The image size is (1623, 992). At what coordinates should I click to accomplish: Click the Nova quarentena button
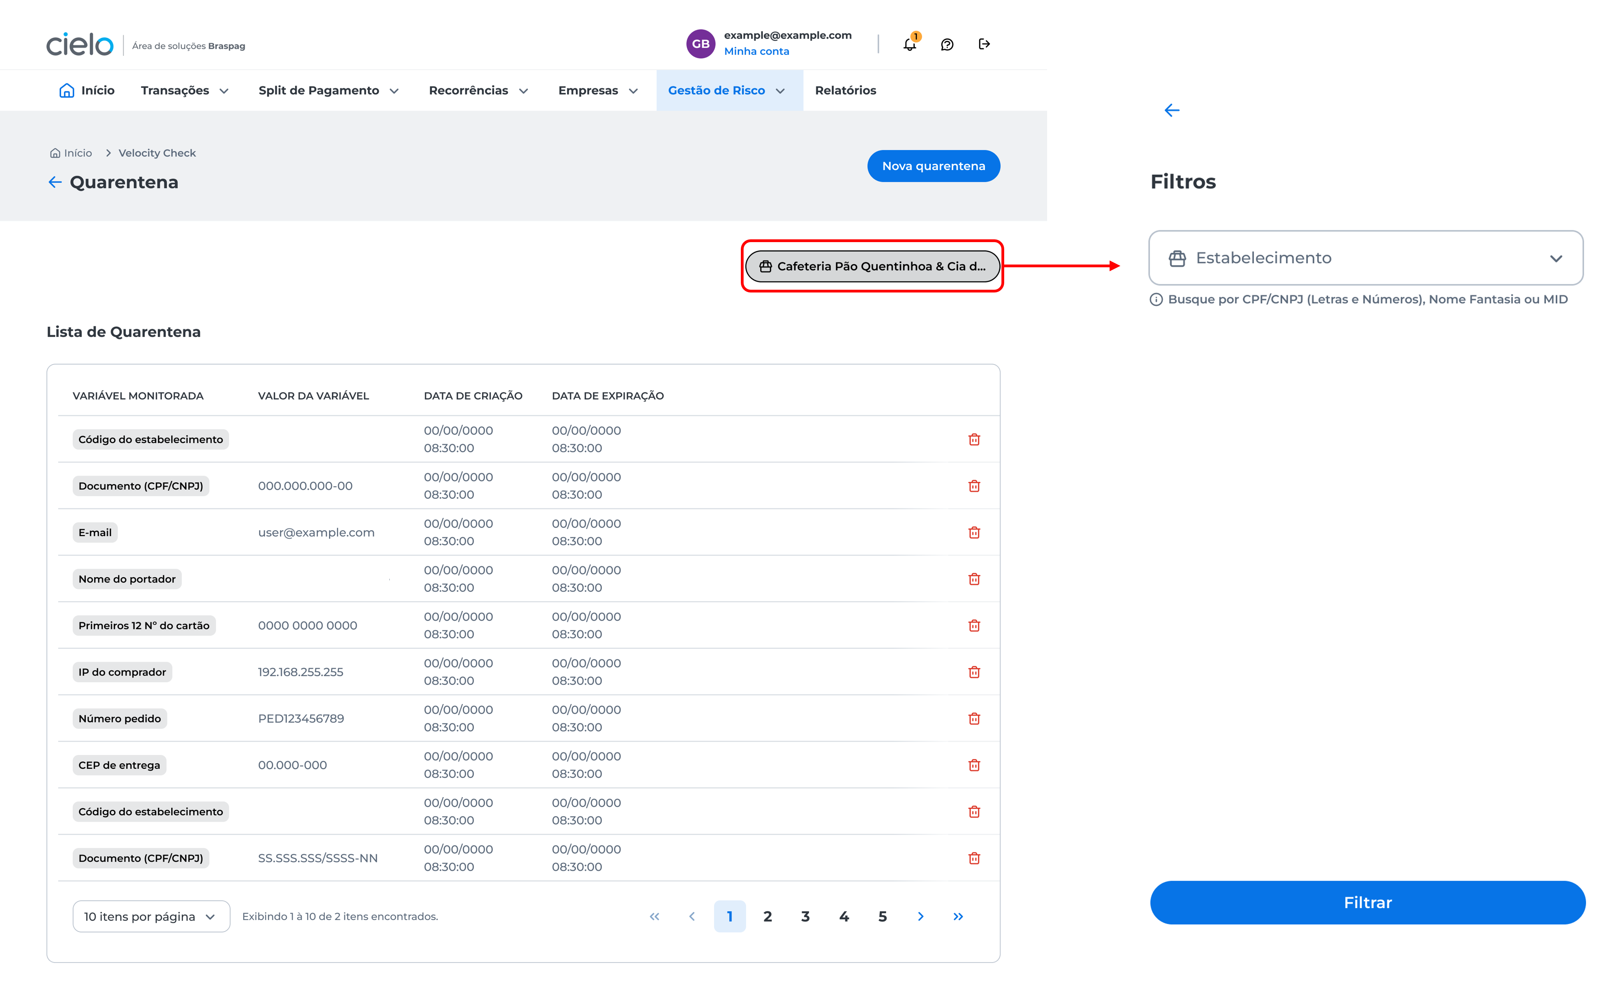tap(933, 166)
